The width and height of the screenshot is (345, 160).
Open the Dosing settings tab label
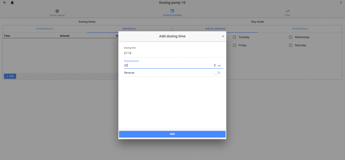coord(57,15)
